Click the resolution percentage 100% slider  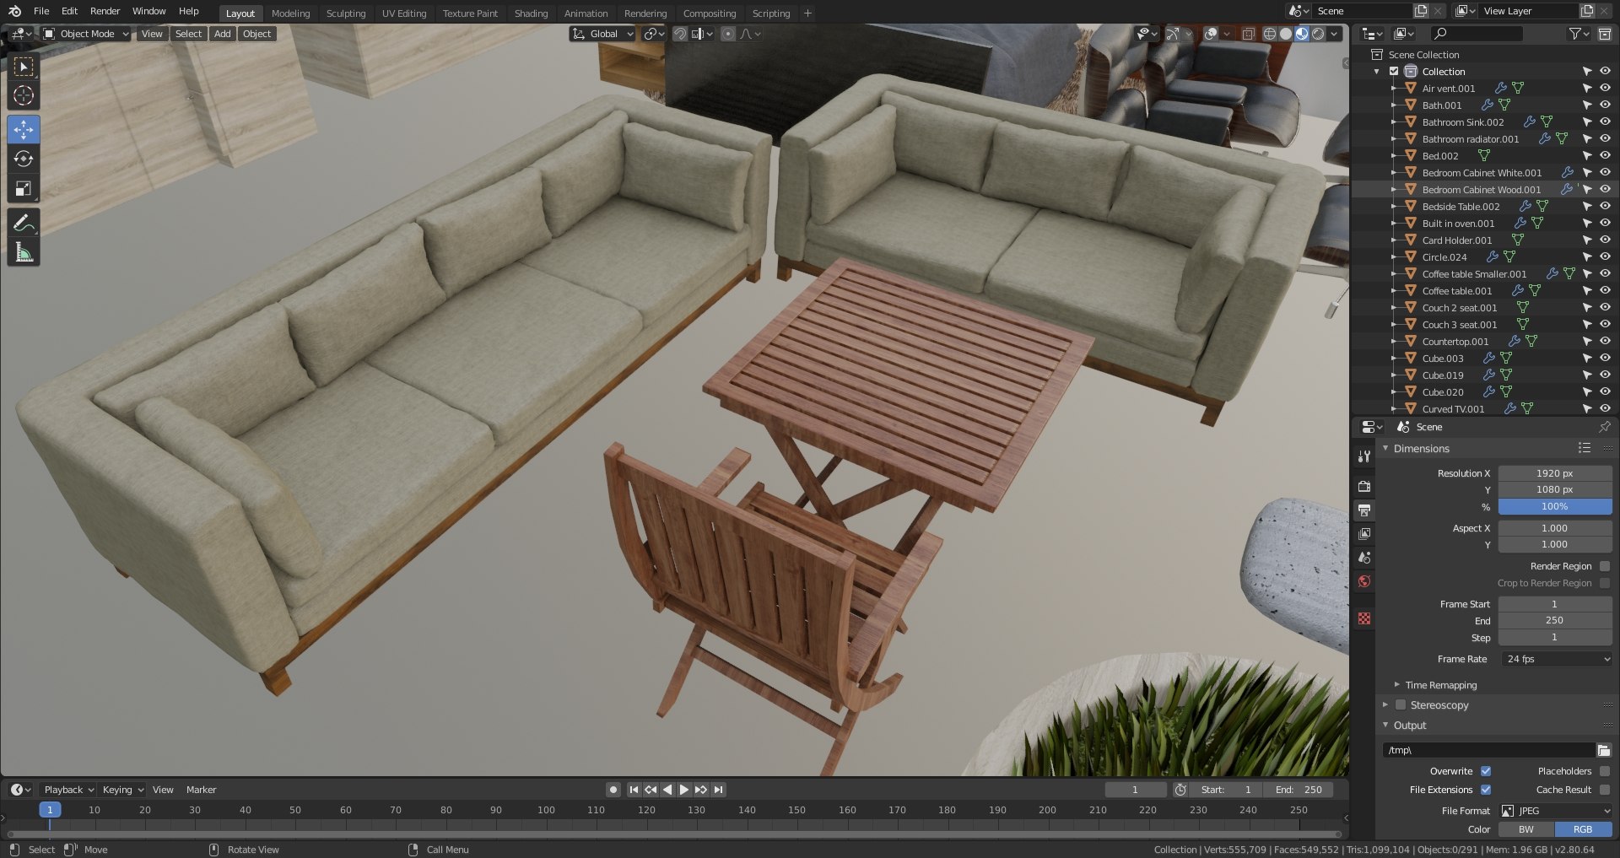pos(1555,506)
